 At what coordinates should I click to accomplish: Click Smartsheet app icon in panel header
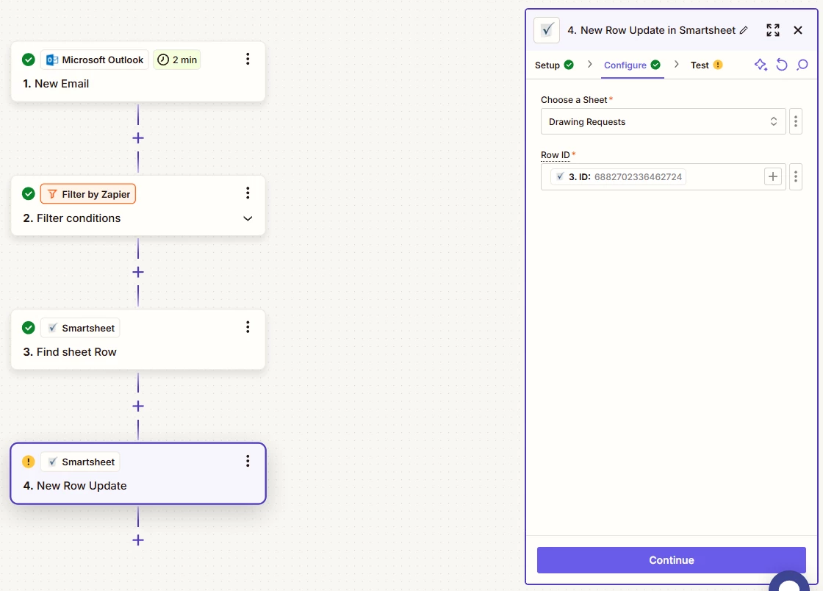click(x=547, y=30)
